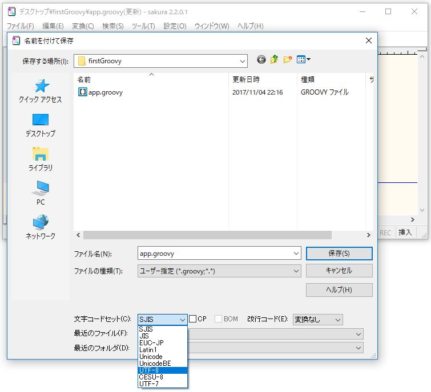Viewport: 431px width, 392px height.
Task: Click the sakura app icon in the main title bar
Action: tap(12, 11)
